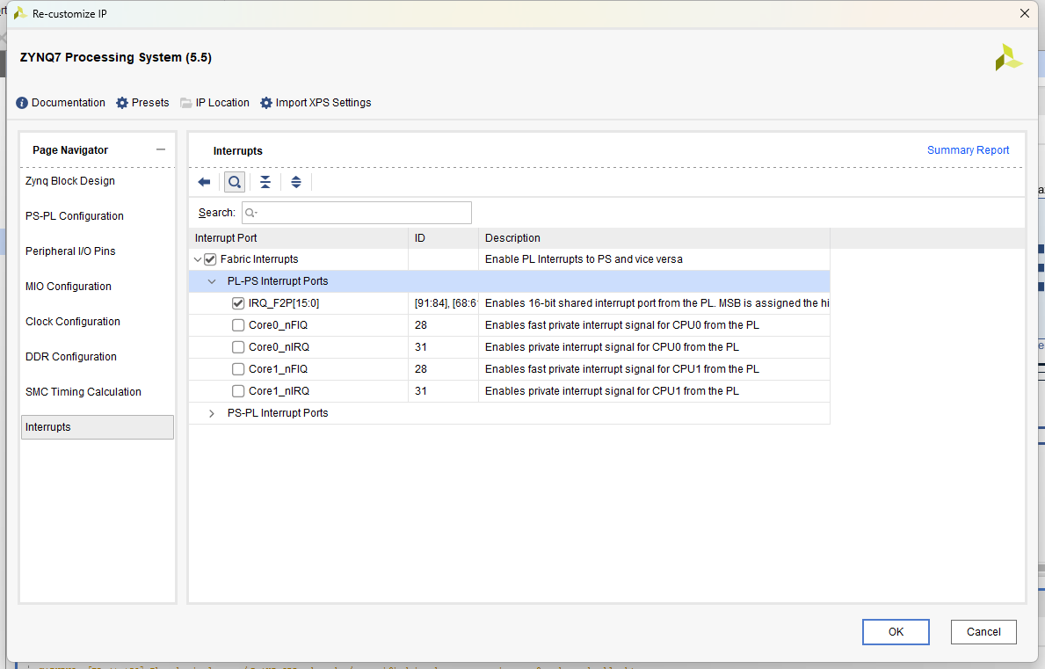Click 'Enables fast private interrupt signal for CPU0' description

621,325
